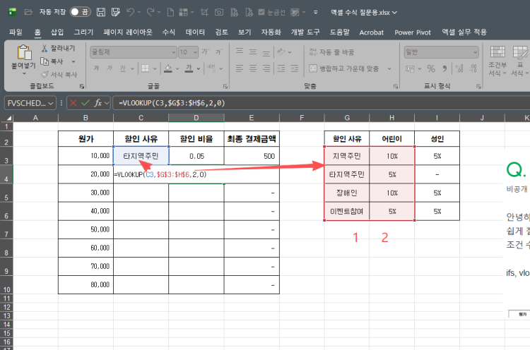Click the formula bar input field
530x350 pixels.
tap(321, 103)
